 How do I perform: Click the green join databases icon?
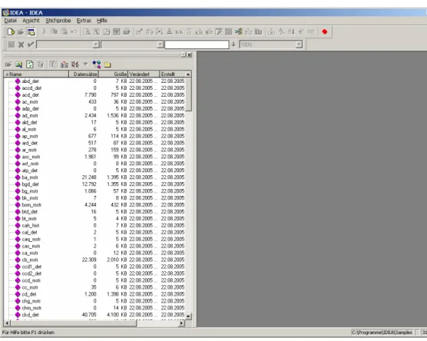(239, 31)
